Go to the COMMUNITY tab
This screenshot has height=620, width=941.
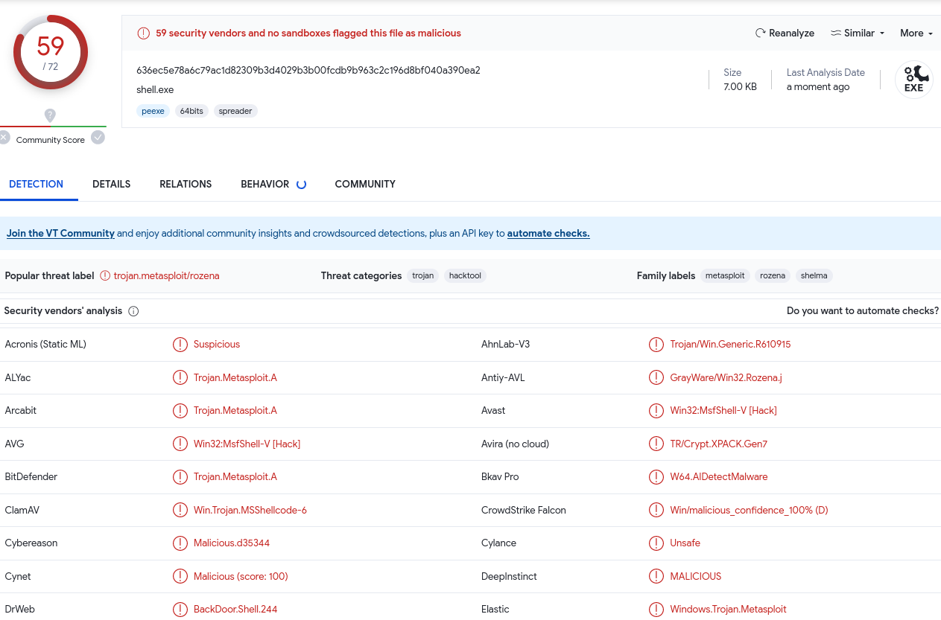click(x=365, y=184)
